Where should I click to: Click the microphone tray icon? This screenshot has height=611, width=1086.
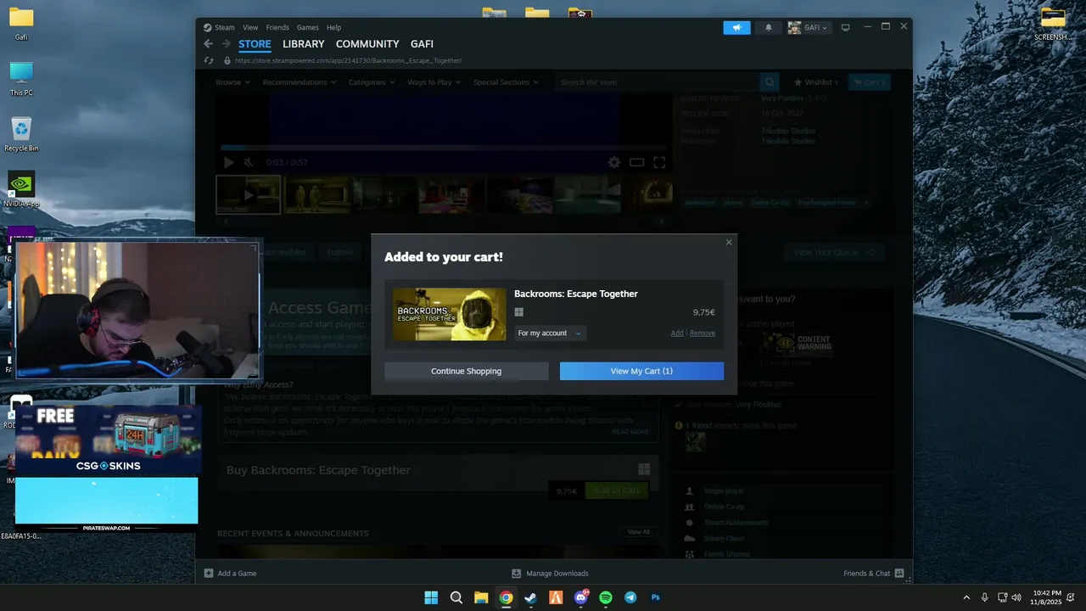pos(984,597)
